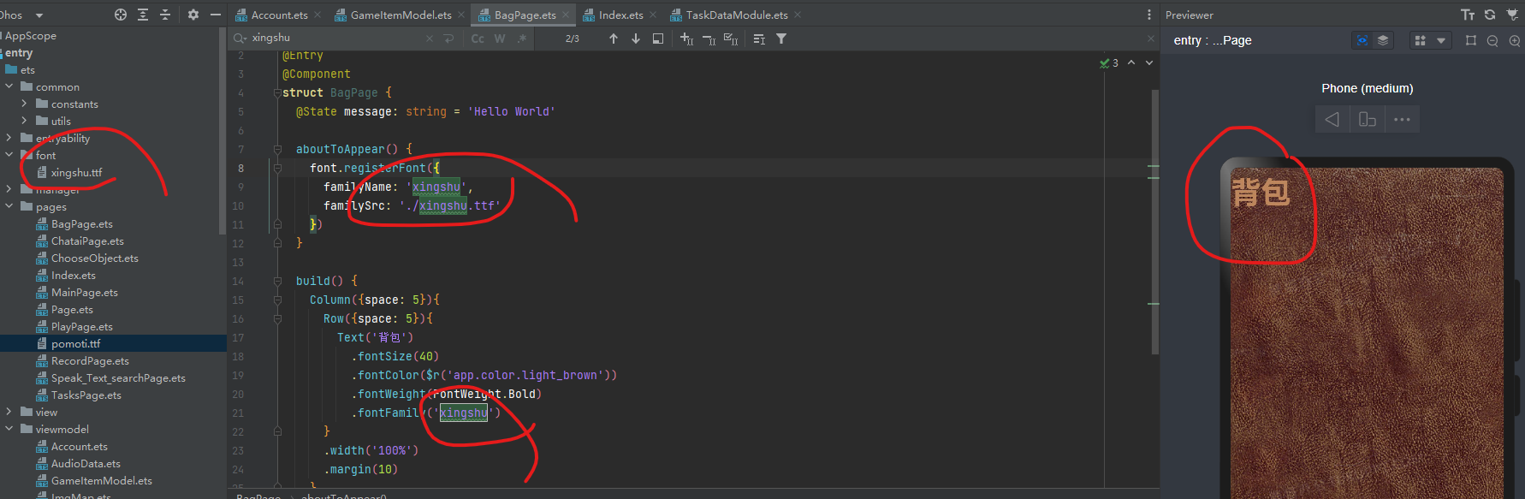This screenshot has height=499, width=1525.
Task: Open search results in find window
Action: click(x=658, y=39)
